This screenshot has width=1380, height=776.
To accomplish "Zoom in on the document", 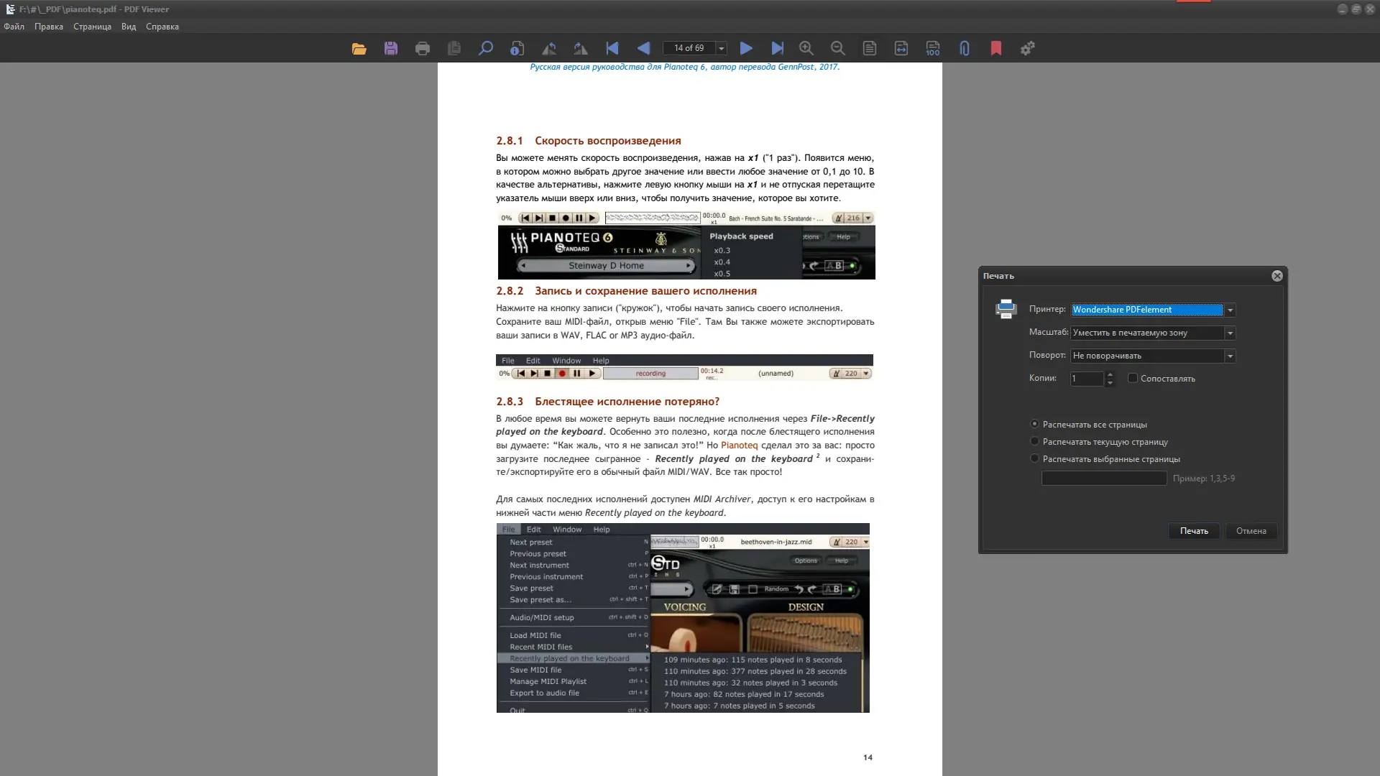I will pyautogui.click(x=806, y=47).
